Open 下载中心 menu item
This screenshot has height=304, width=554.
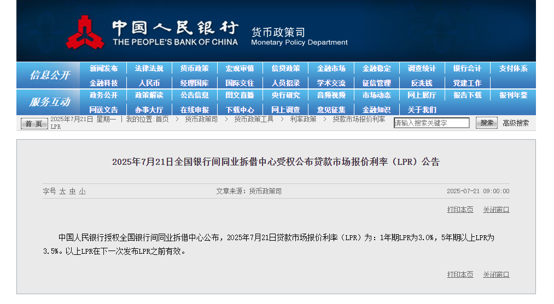pyautogui.click(x=240, y=110)
